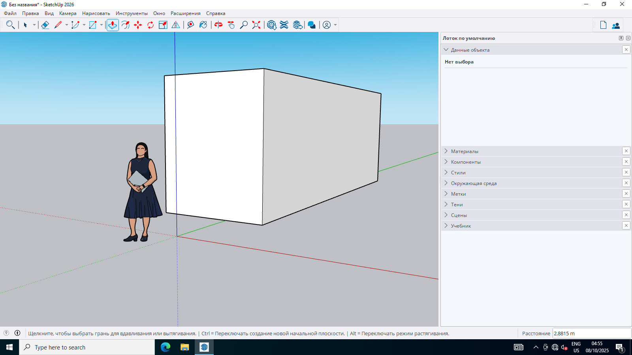Select the Scale tool
Viewport: 632px width, 355px height.
point(163,25)
